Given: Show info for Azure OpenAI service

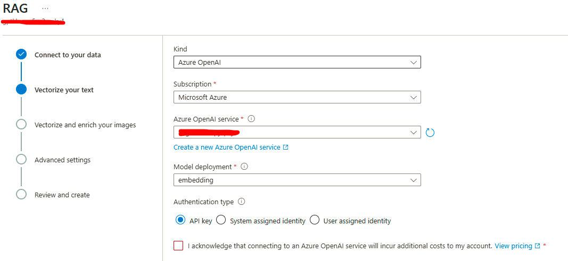Looking at the screenshot, I should tap(251, 118).
